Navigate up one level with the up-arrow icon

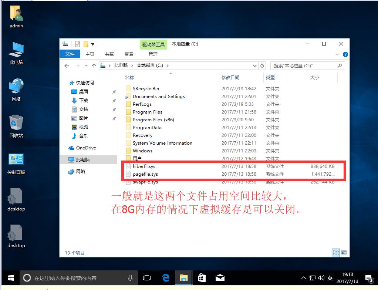94,65
